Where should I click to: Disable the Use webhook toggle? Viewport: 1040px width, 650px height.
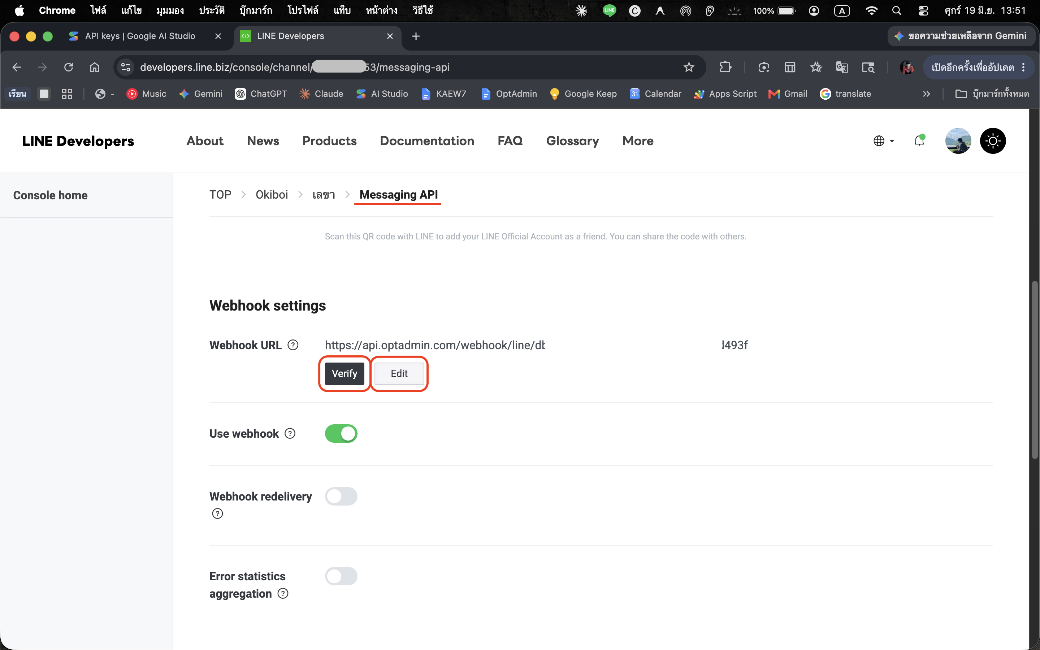[341, 433]
